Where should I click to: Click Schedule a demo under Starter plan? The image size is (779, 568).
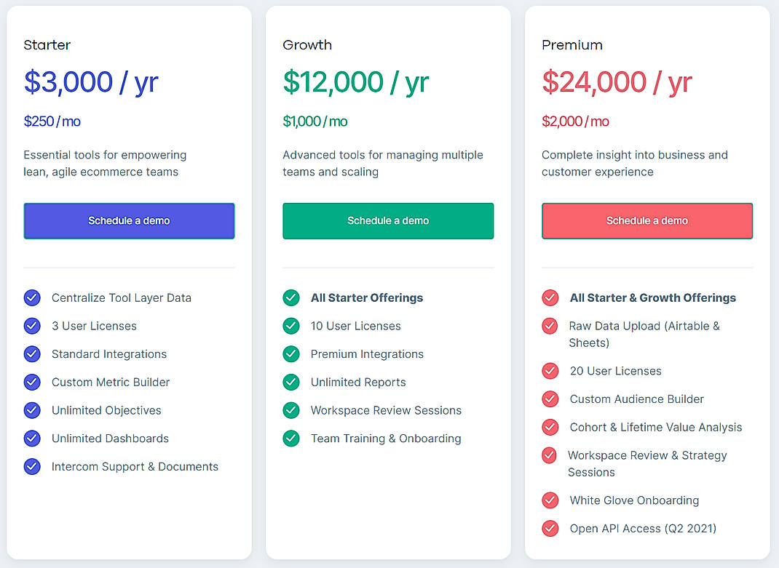pos(129,220)
